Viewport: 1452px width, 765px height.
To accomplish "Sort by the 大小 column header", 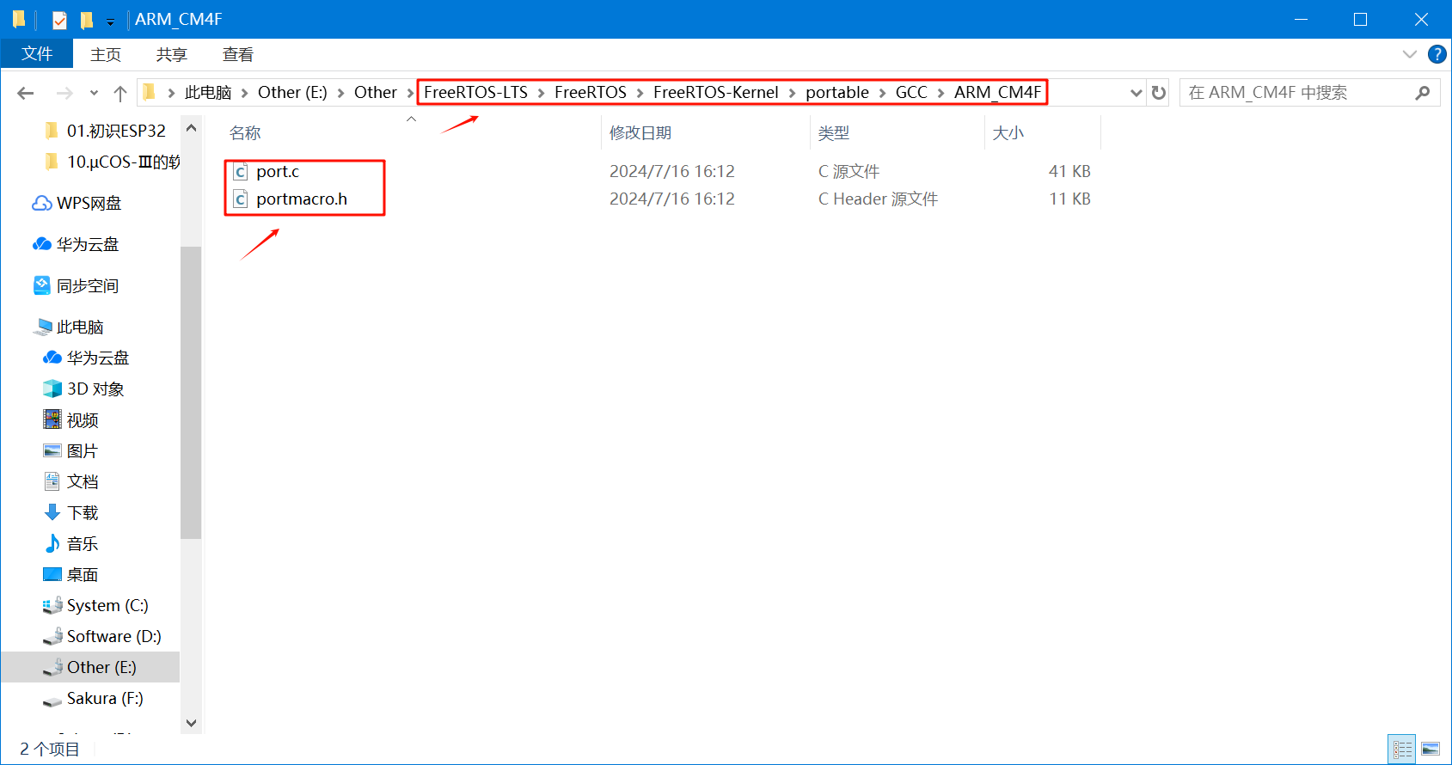I will pos(1008,132).
